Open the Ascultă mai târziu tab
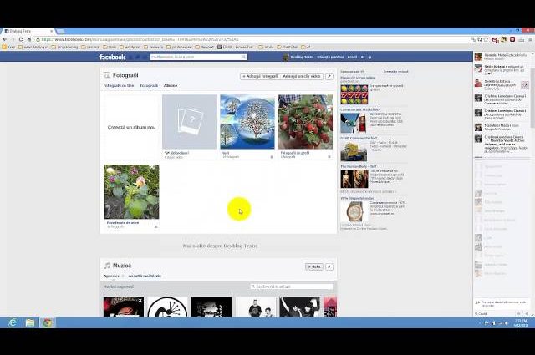This screenshot has width=535, height=355. click(145, 276)
